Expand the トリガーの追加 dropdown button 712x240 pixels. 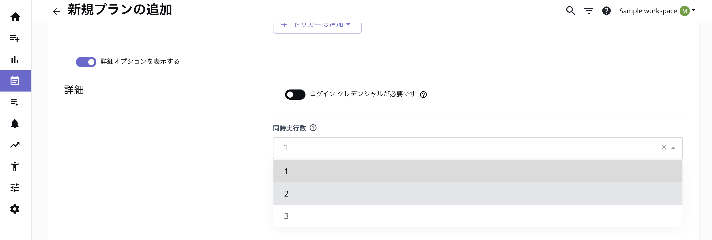(x=317, y=26)
